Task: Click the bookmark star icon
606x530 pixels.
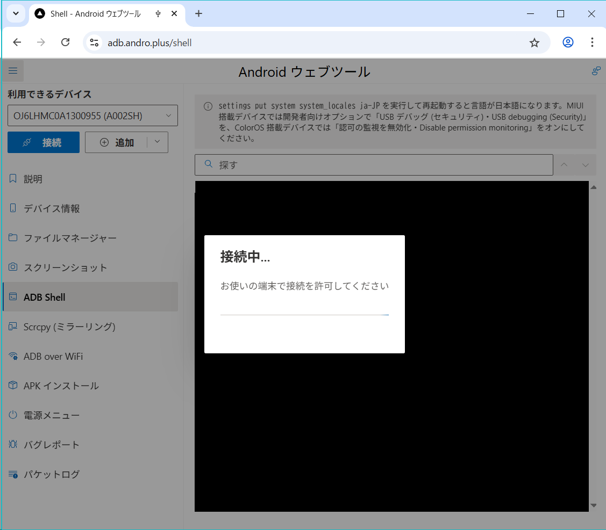Action: 534,42
